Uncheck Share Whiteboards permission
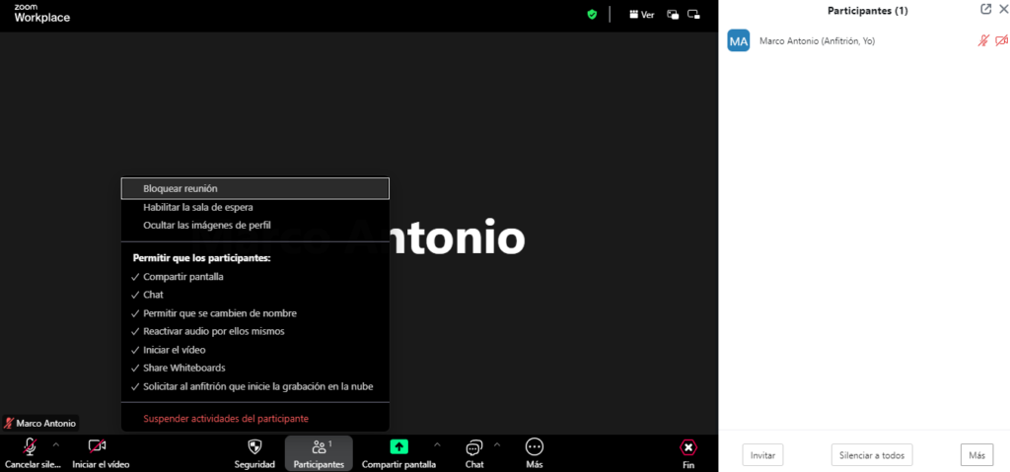1010x472 pixels. click(184, 368)
